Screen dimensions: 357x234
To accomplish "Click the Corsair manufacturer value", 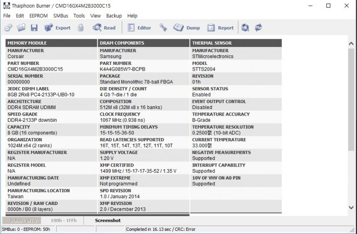I will point(16,56).
